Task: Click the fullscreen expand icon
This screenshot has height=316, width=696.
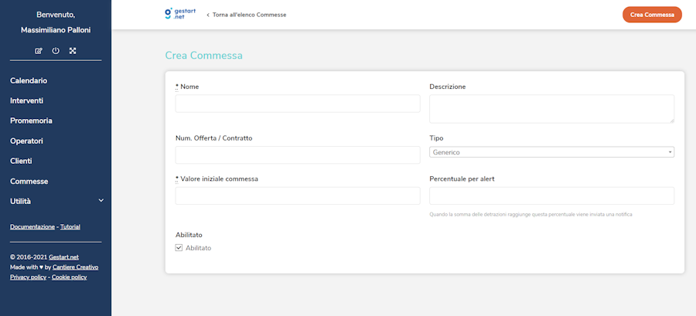Action: [73, 51]
